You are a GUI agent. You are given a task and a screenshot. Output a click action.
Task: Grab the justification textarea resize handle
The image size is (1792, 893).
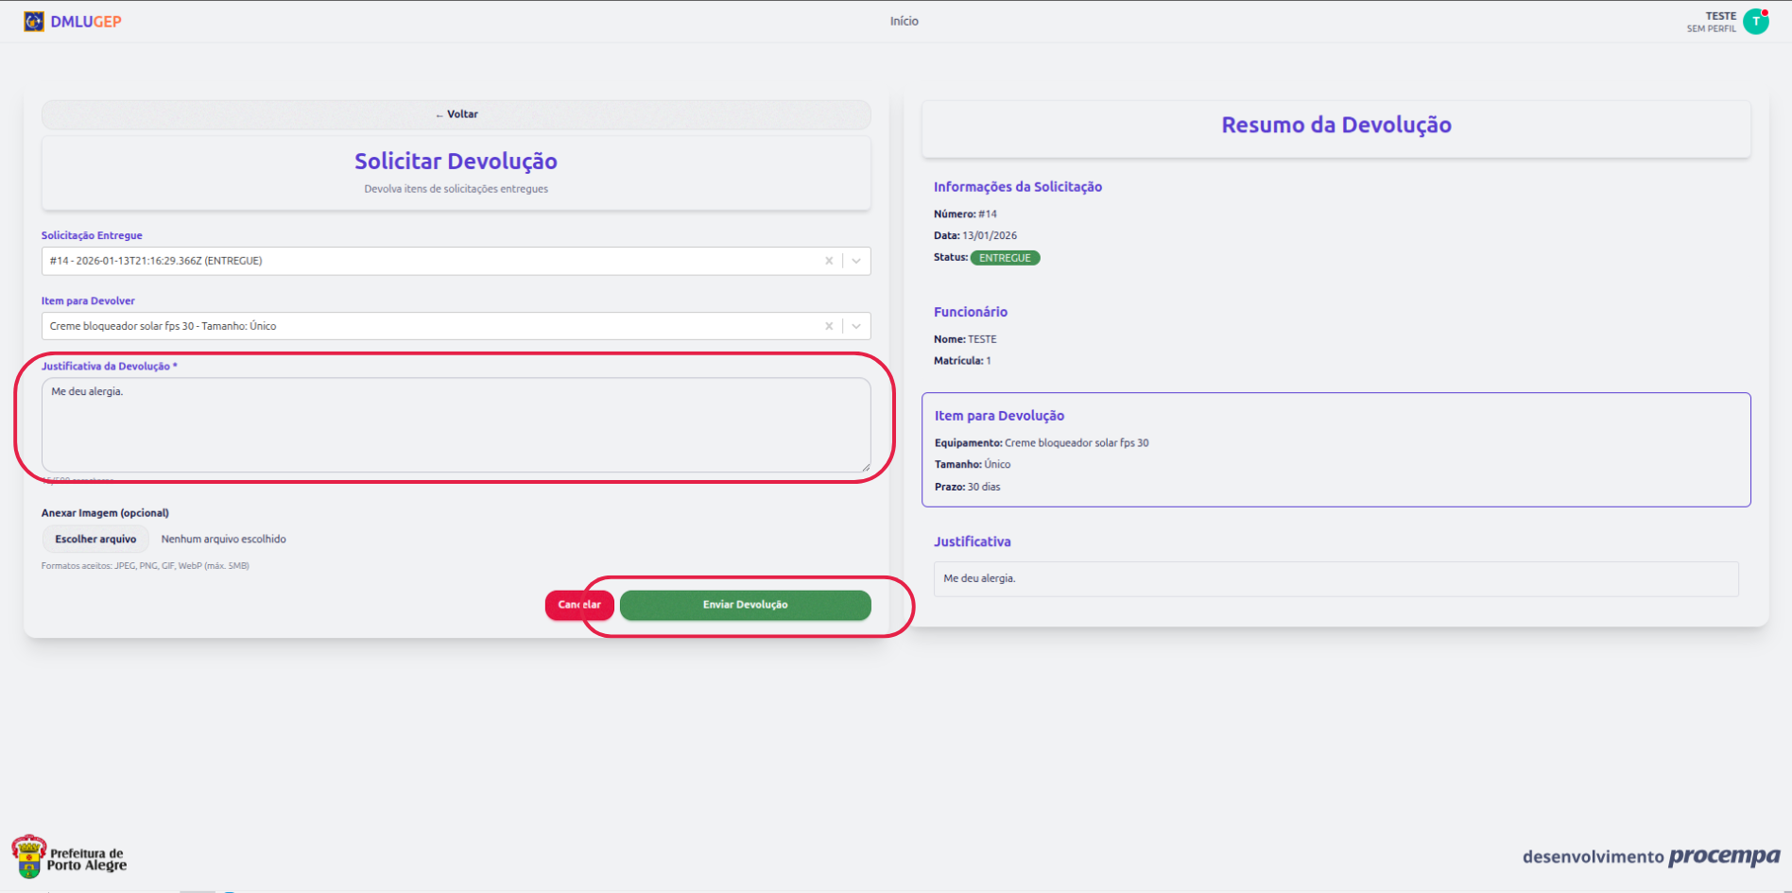pyautogui.click(x=865, y=467)
